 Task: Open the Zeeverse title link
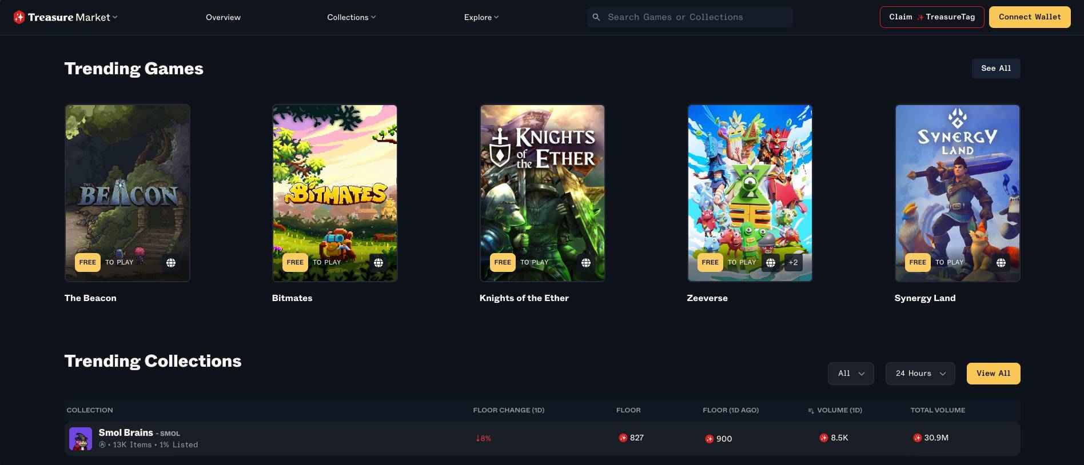pyautogui.click(x=707, y=298)
